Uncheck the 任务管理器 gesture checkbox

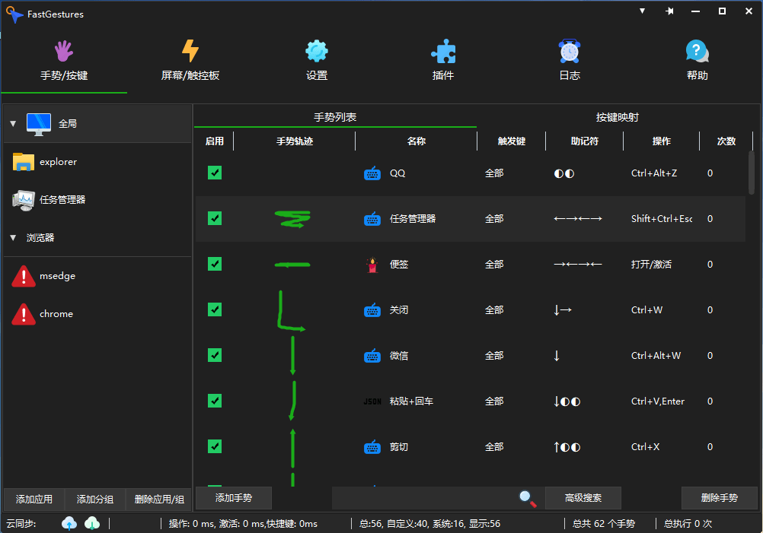click(x=215, y=218)
